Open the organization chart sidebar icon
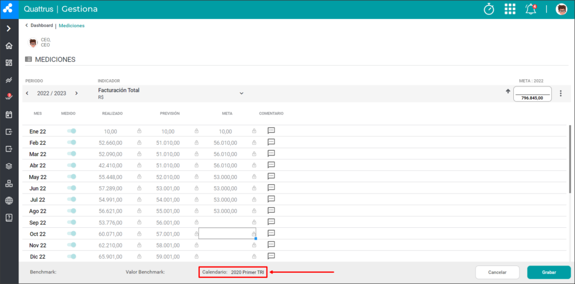 pyautogui.click(x=9, y=184)
